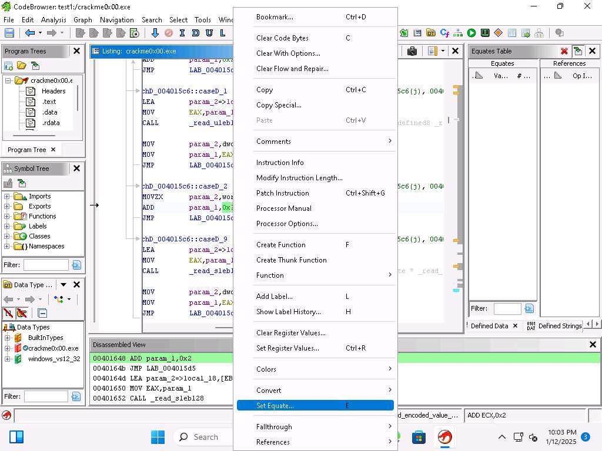
Task: Click the blue down-arrow navigation icon
Action: (x=155, y=33)
